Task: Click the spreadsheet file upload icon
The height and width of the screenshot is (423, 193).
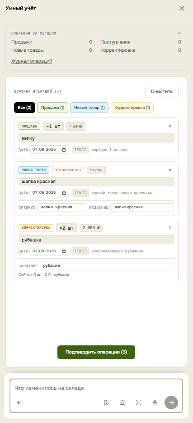Action: (x=106, y=403)
